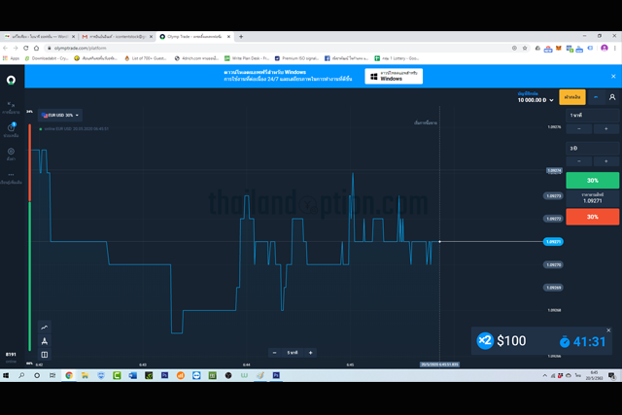Click the browser home button
This screenshot has height=415, width=622.
coord(37,48)
